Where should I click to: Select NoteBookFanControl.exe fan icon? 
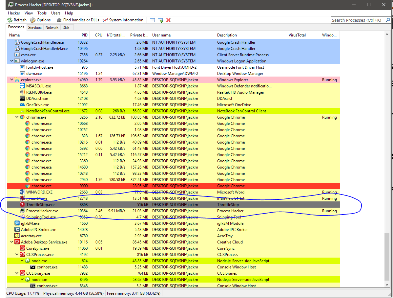(x=22, y=111)
